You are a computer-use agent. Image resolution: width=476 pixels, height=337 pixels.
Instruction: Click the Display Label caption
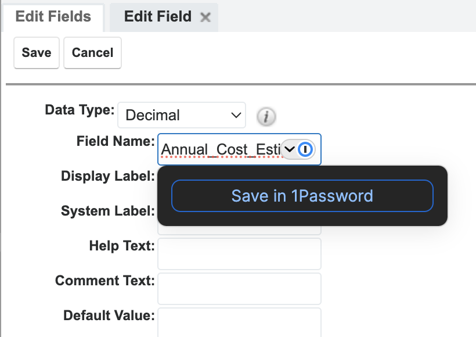pos(107,176)
